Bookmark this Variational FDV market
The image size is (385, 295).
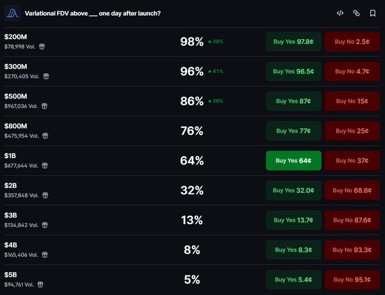(x=373, y=13)
